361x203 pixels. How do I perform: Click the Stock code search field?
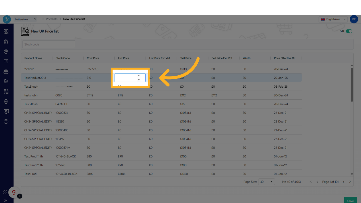pyautogui.click(x=49, y=44)
